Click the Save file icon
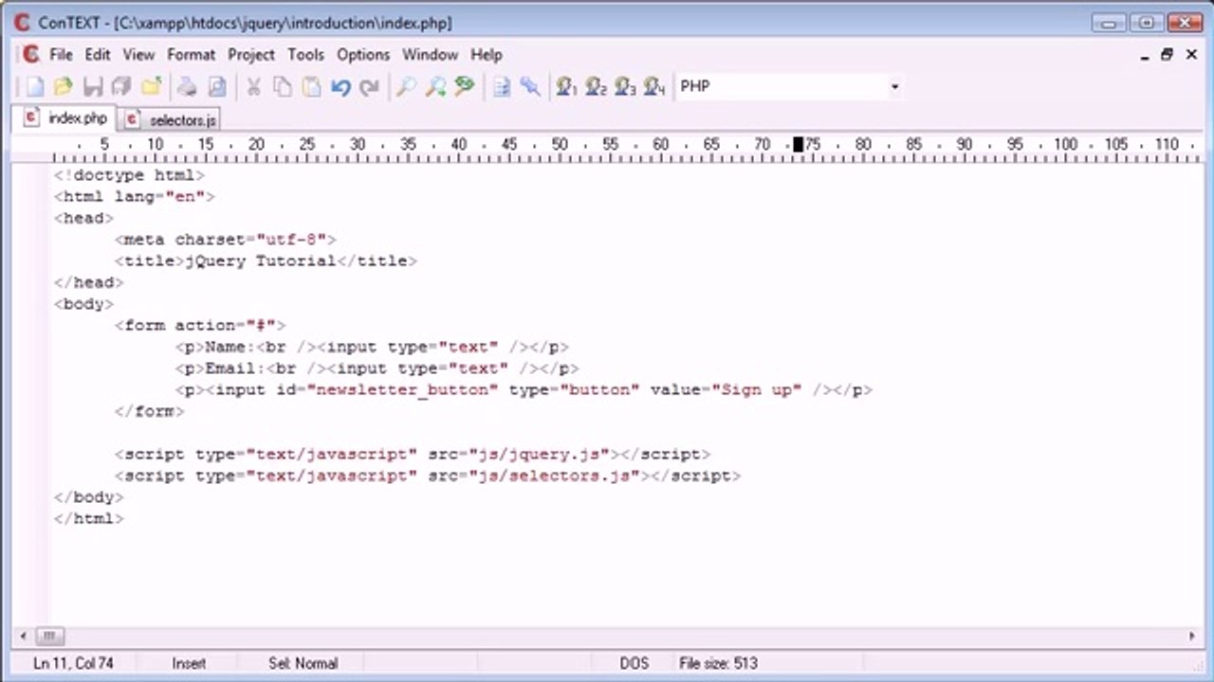The image size is (1214, 682). pos(93,87)
